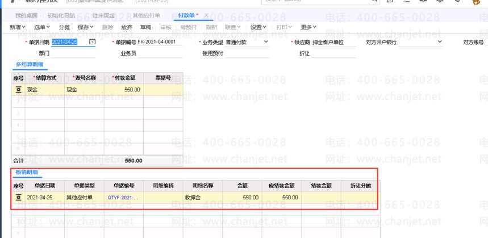Click the 业务员 input field
Screen dimensions: 488x238
(160, 53)
